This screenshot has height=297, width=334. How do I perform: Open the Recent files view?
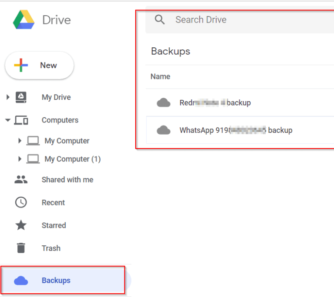click(x=53, y=202)
